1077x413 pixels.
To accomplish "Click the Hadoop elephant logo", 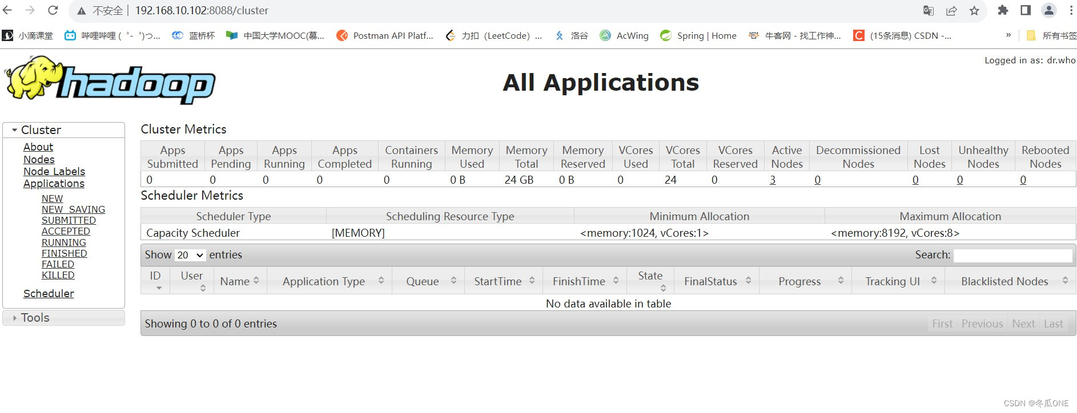I will click(110, 80).
